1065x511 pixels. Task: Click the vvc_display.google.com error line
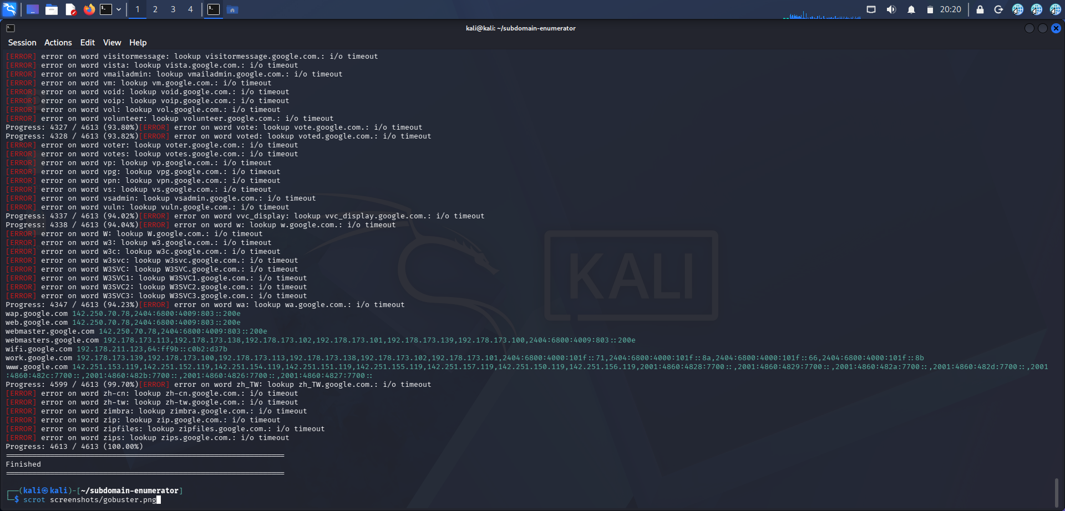click(245, 216)
